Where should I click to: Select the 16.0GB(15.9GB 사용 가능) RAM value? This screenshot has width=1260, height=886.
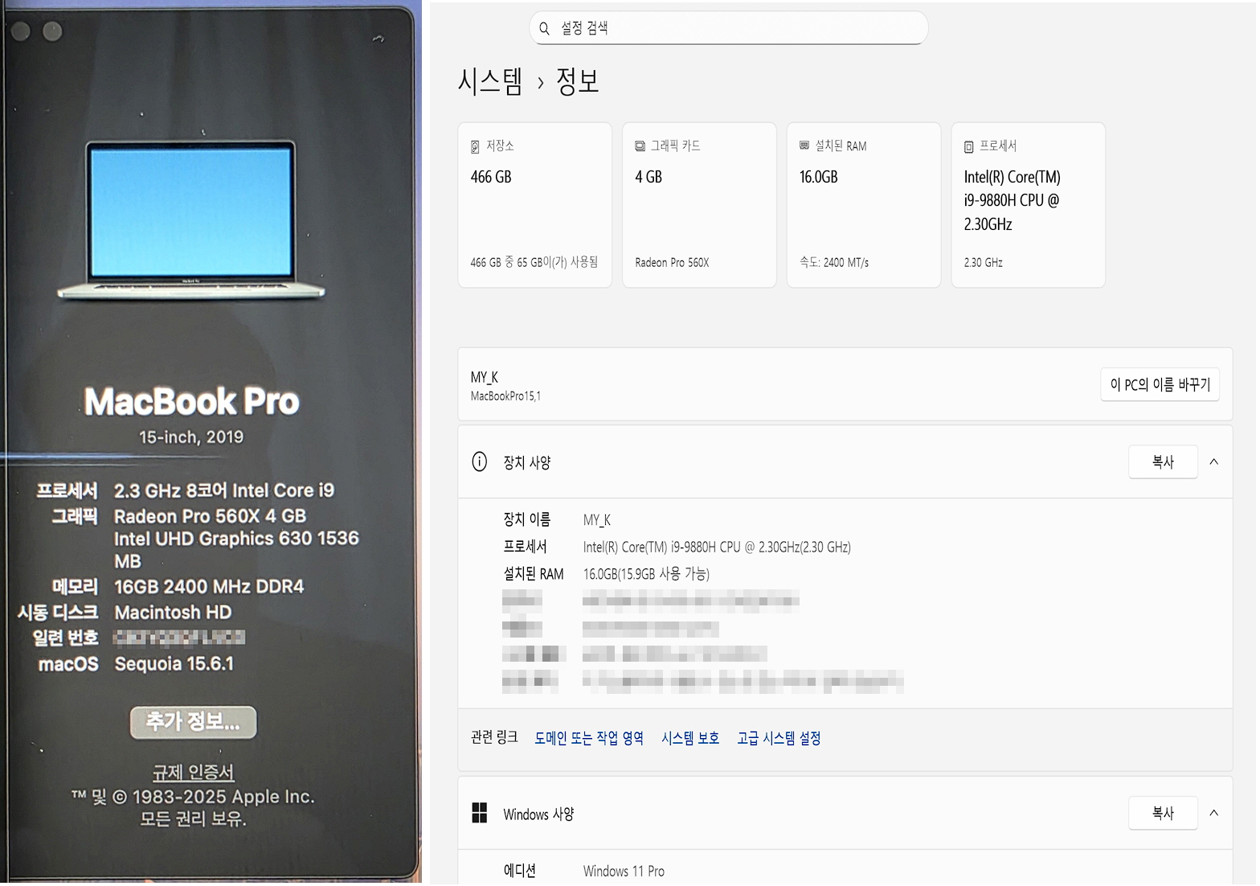[x=646, y=574]
